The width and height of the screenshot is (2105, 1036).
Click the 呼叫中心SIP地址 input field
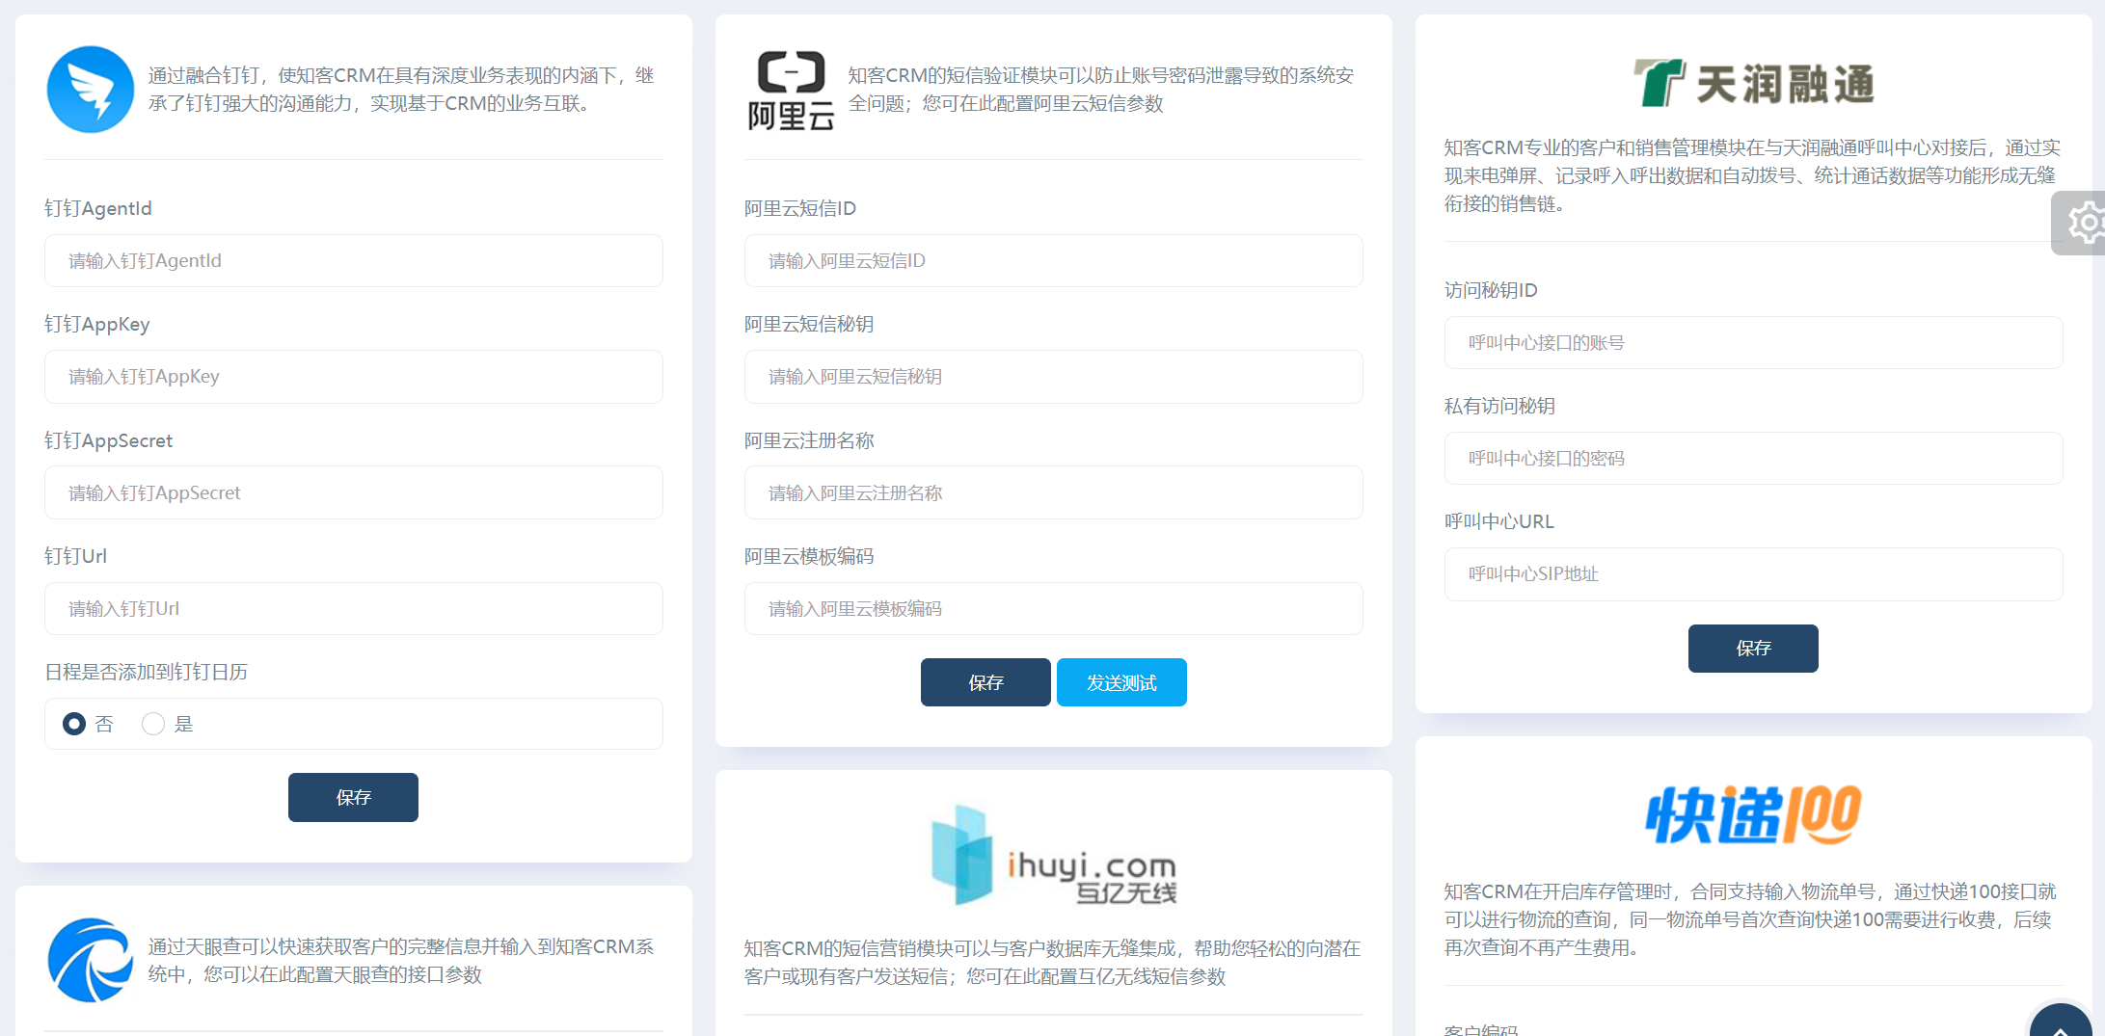[1753, 573]
